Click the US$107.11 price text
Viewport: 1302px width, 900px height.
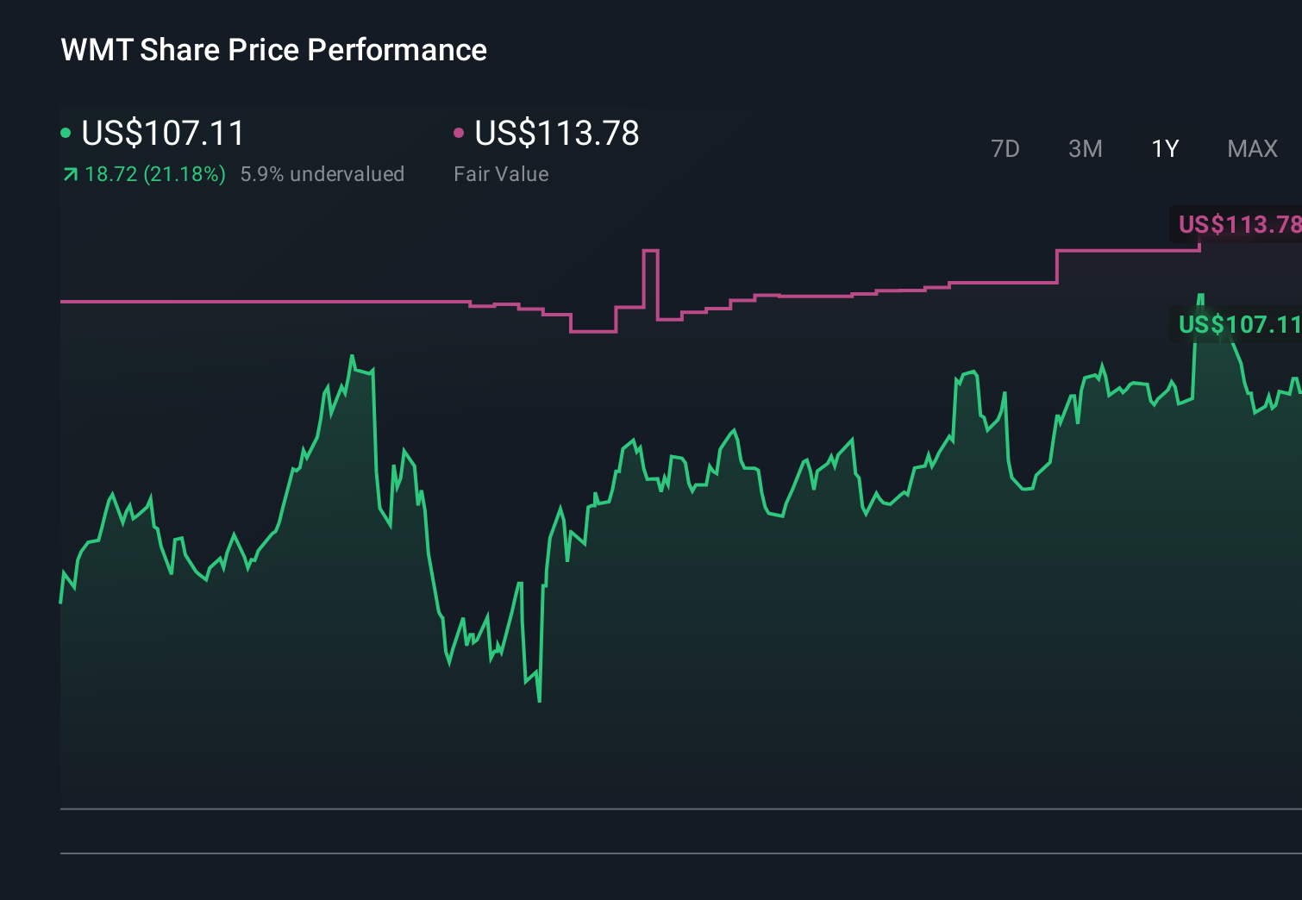[x=162, y=134]
